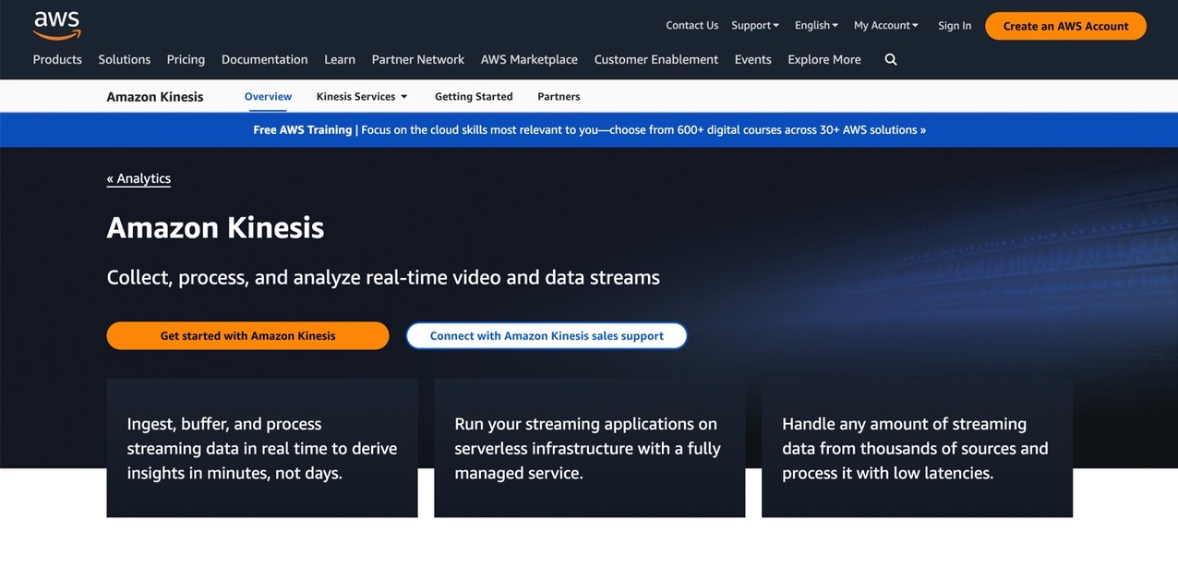Select the Learn menu item
The height and width of the screenshot is (569, 1178).
[340, 59]
